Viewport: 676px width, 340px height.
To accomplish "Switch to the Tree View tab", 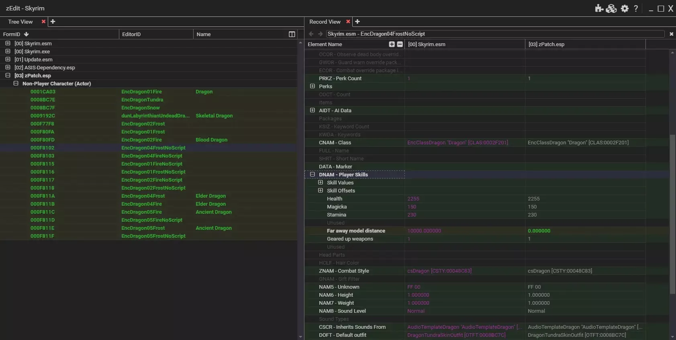I will (x=20, y=22).
